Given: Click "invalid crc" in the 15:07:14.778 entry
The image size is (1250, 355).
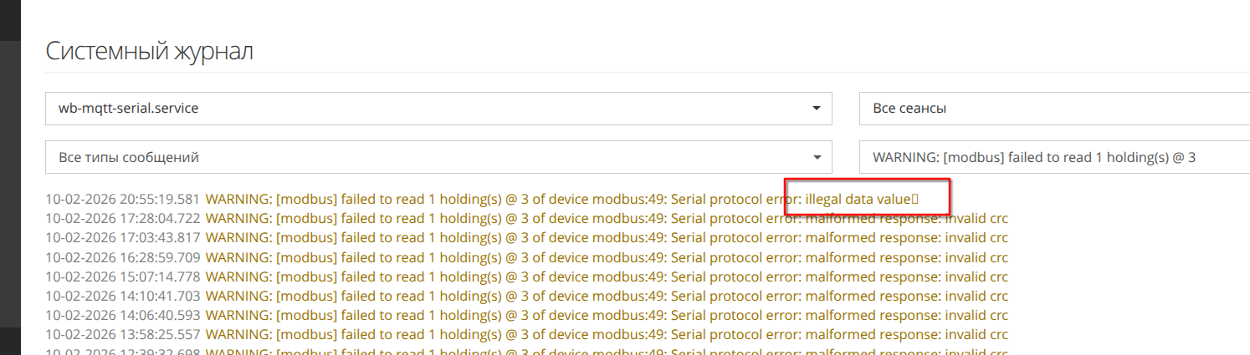Looking at the screenshot, I should [x=976, y=277].
